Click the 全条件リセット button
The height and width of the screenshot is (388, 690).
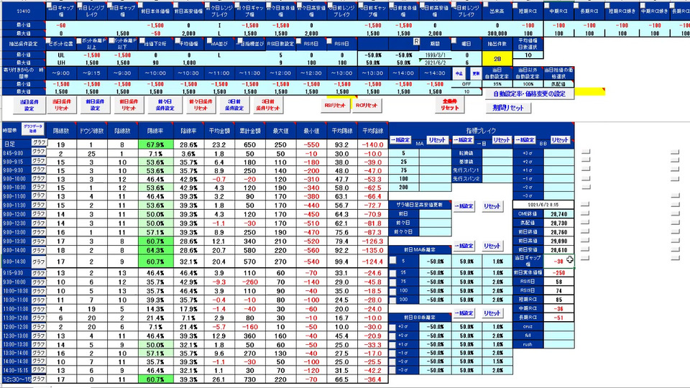[x=450, y=105]
